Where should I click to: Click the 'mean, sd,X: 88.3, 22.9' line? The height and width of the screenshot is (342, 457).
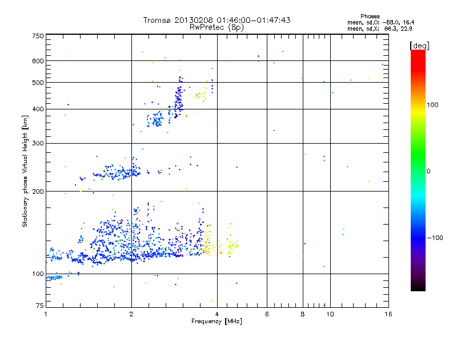[379, 29]
